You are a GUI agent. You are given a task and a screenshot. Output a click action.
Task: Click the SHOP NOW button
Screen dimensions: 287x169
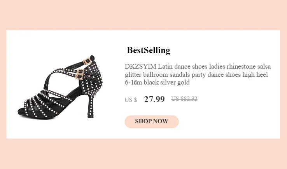(x=152, y=122)
